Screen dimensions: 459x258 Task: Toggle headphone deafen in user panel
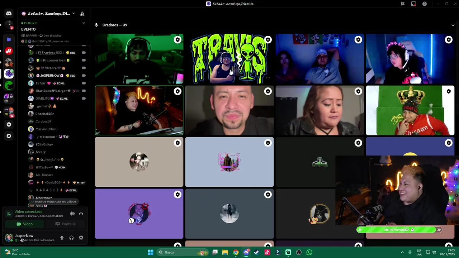pos(71,238)
